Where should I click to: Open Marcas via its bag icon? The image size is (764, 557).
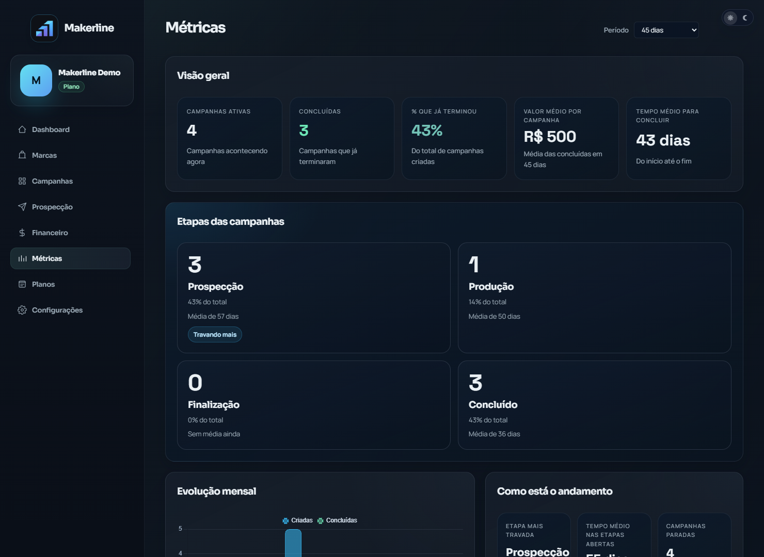point(22,155)
